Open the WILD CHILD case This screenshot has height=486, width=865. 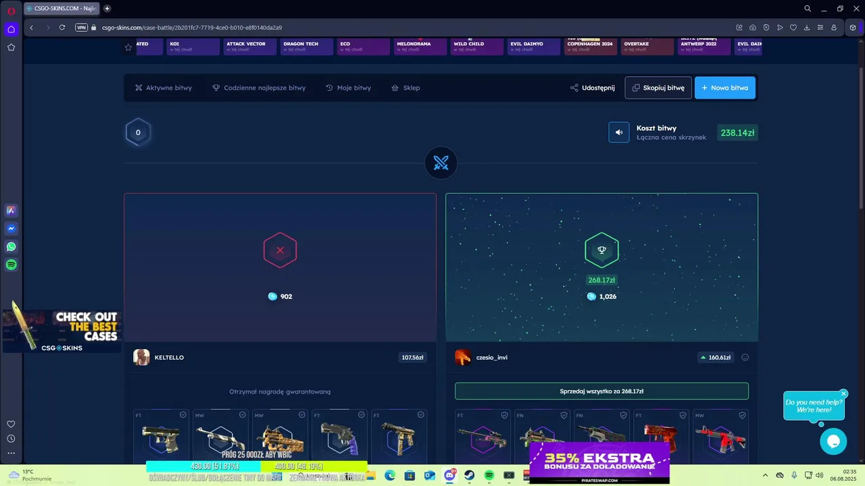[477, 47]
